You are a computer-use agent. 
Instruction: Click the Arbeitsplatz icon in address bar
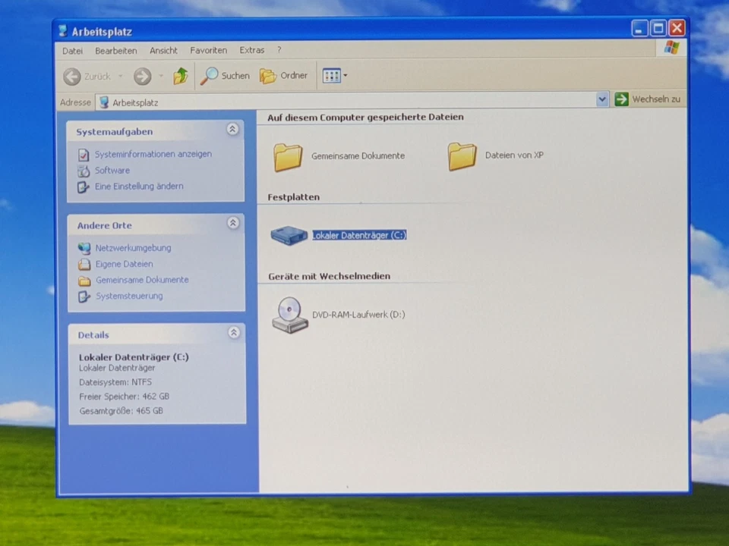pyautogui.click(x=104, y=102)
